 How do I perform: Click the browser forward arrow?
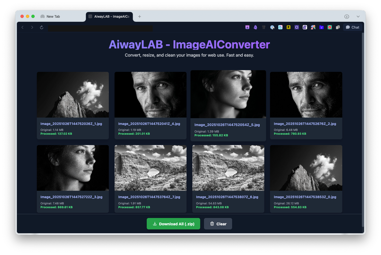[x=32, y=27]
